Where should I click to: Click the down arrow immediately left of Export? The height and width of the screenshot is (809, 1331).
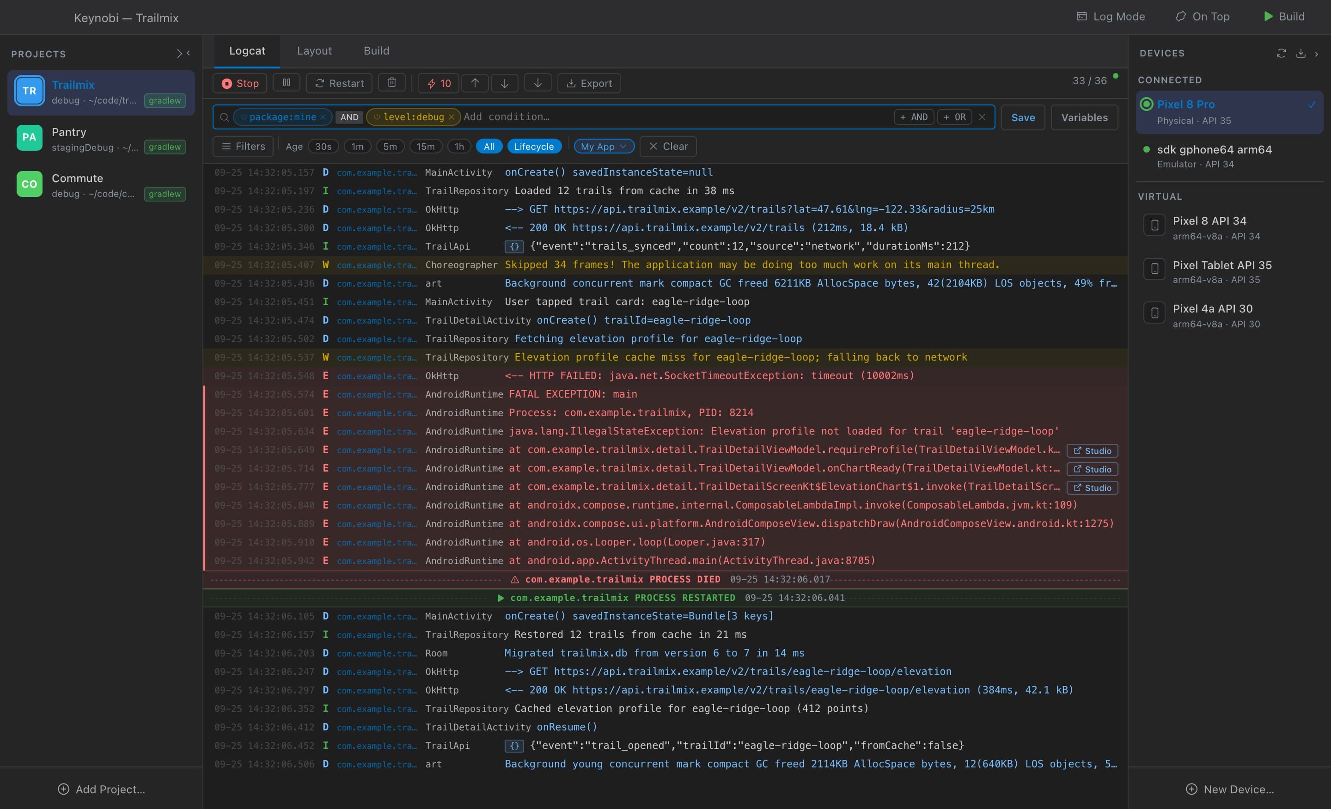click(537, 83)
